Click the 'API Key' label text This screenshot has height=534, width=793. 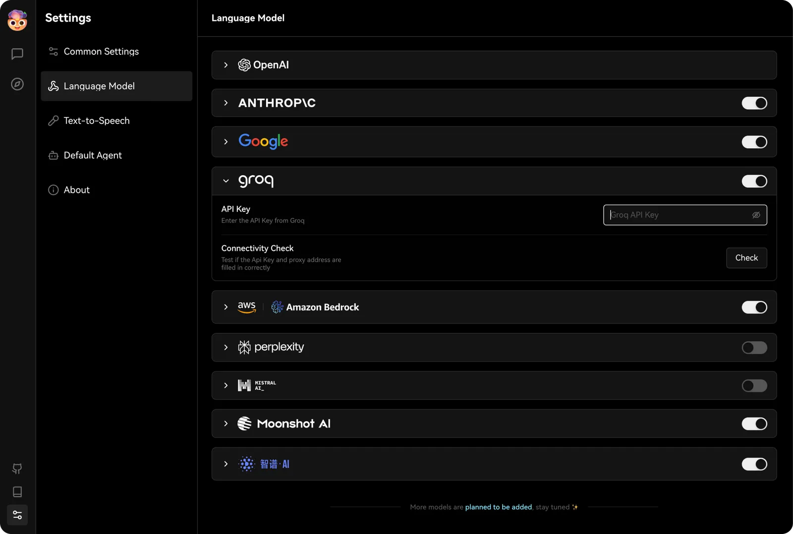[235, 209]
